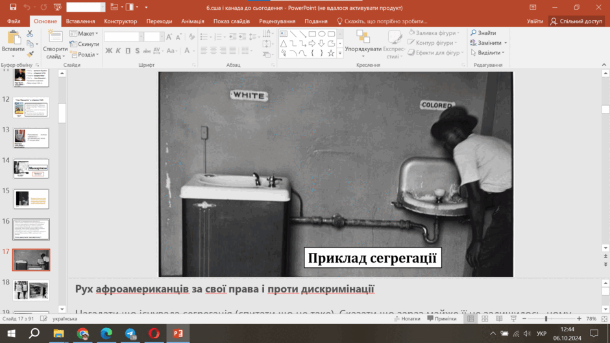This screenshot has width=610, height=343.
Task: Increase list indent level icon
Action: click(242, 37)
